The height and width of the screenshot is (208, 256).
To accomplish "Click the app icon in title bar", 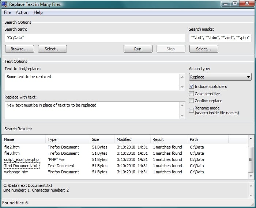I will [4, 4].
